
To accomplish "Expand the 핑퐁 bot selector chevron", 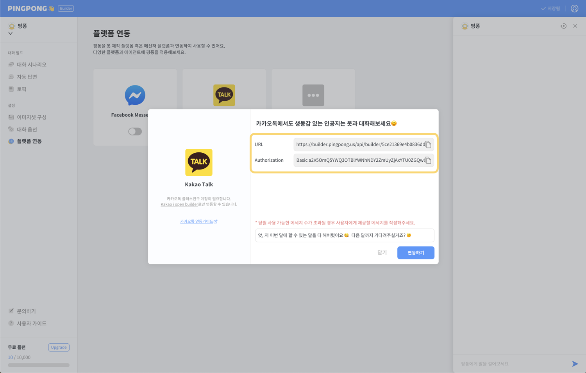I will click(x=11, y=33).
